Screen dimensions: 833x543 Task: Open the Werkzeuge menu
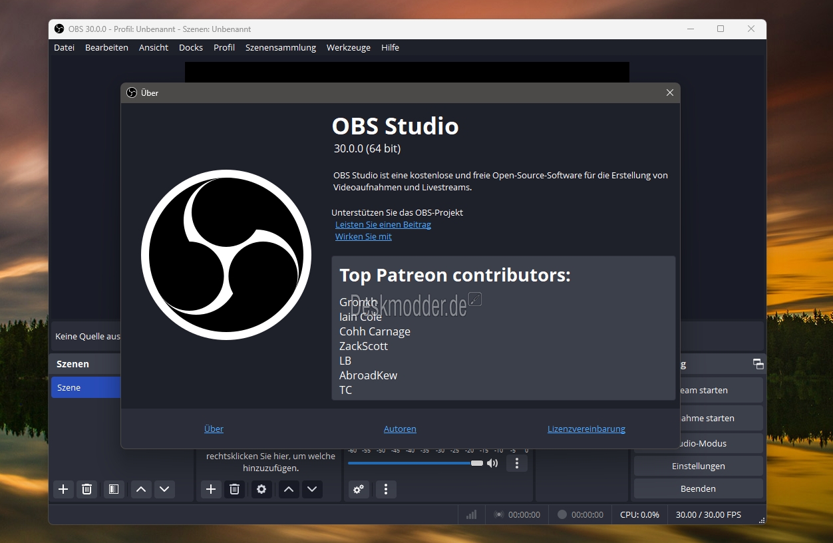349,47
